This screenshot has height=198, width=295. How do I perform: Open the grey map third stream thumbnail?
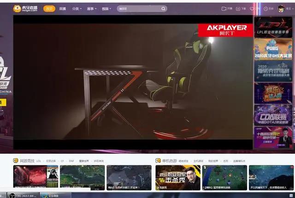[x=129, y=177]
